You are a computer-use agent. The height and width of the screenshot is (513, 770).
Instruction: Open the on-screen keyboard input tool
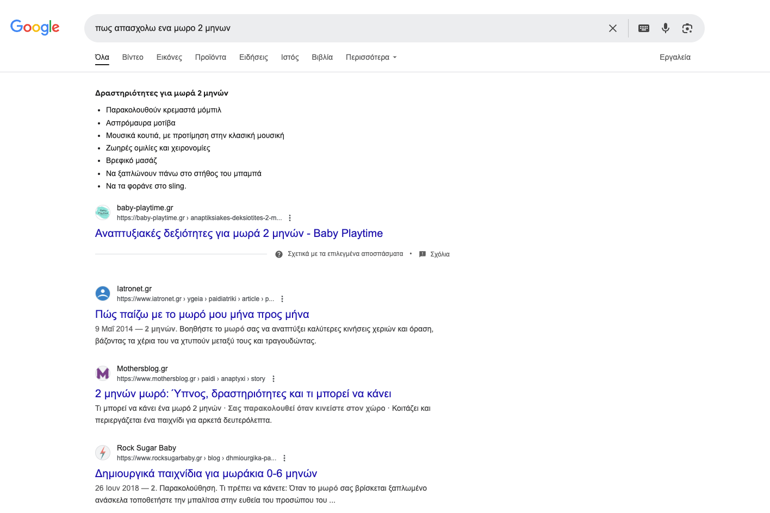(x=644, y=28)
